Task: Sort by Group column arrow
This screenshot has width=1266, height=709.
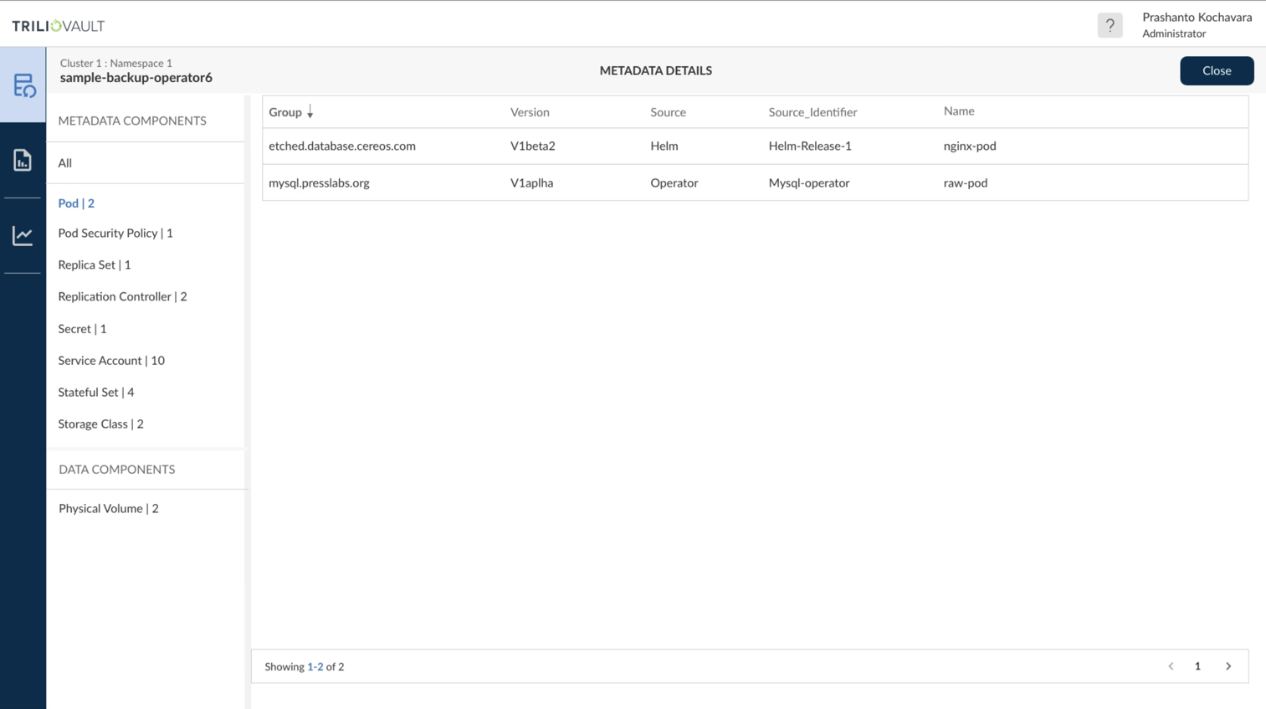Action: click(x=310, y=112)
